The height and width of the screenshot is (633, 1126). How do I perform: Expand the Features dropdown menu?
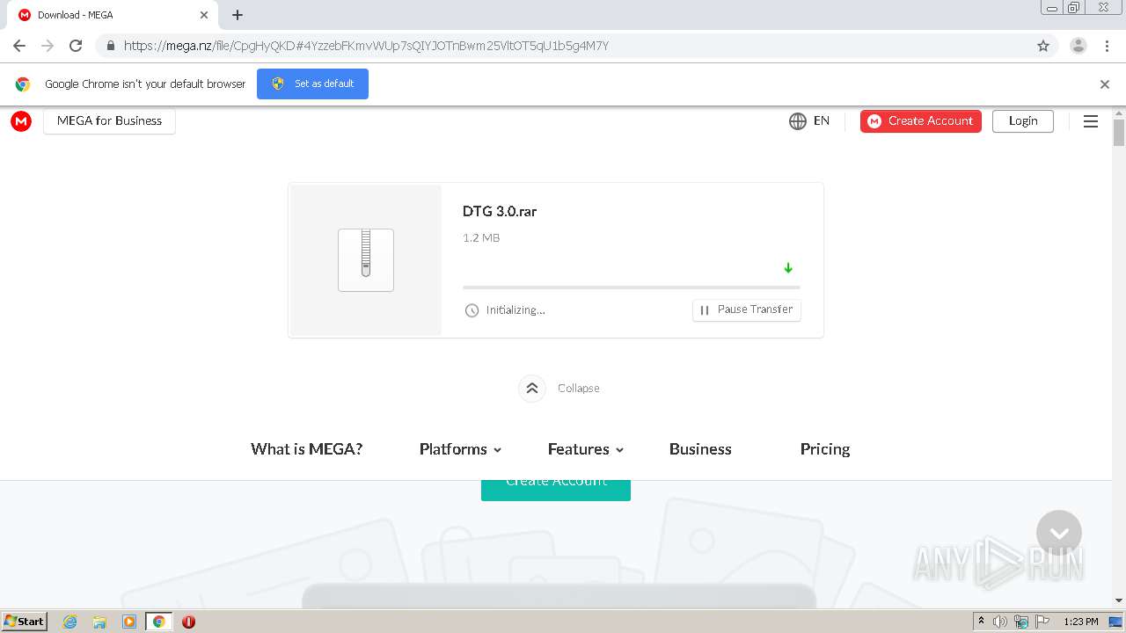pos(586,448)
